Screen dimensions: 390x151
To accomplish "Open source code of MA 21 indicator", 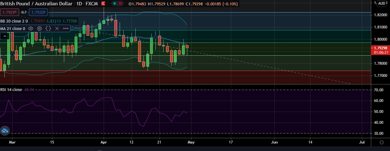I will pos(48,28).
